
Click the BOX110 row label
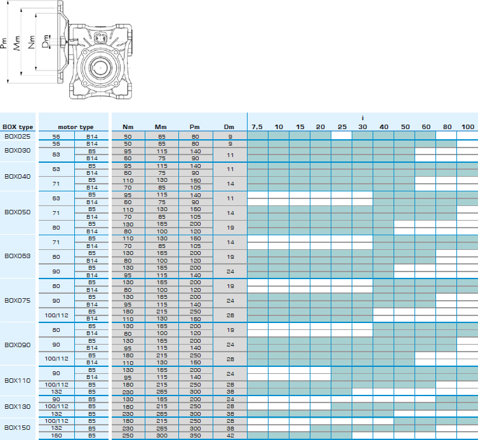click(x=17, y=380)
